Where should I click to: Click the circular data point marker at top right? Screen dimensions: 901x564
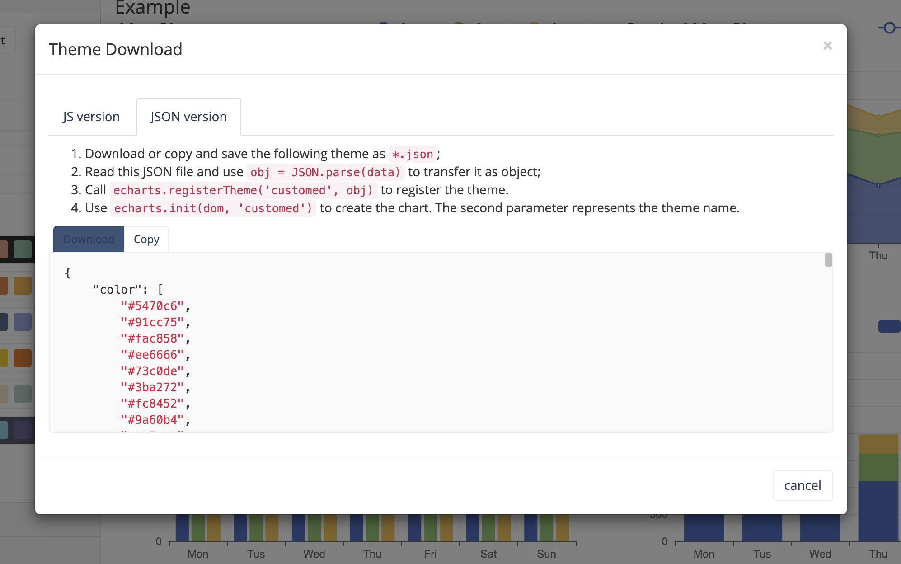889,27
